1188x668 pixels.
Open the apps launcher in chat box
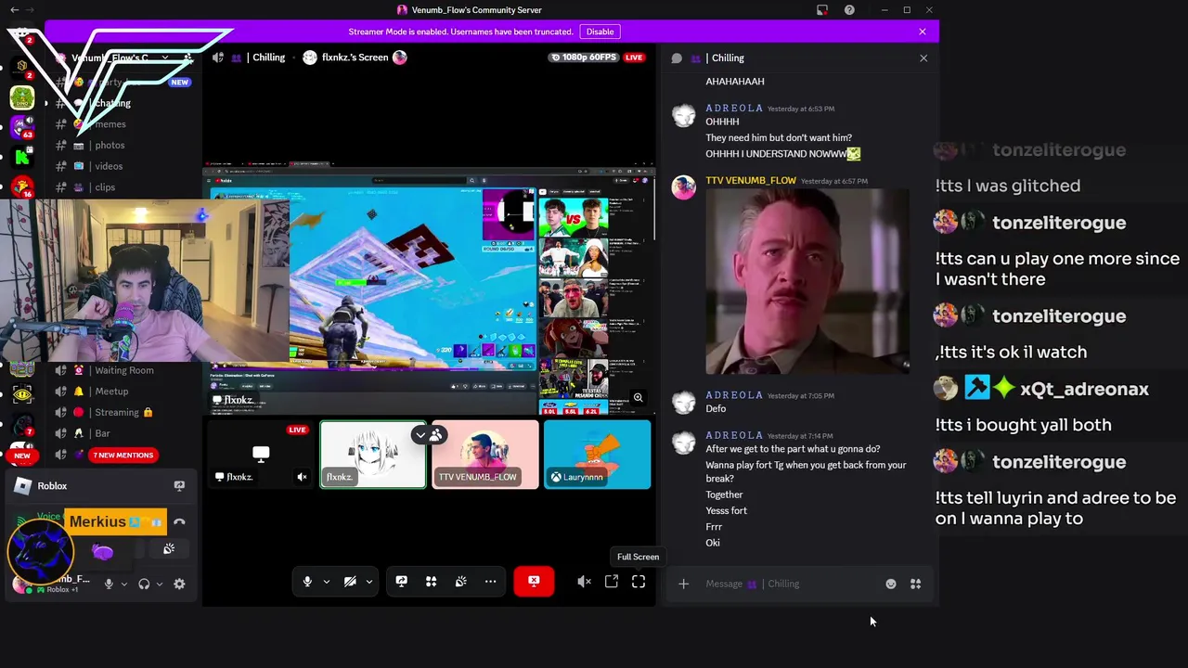click(x=915, y=584)
